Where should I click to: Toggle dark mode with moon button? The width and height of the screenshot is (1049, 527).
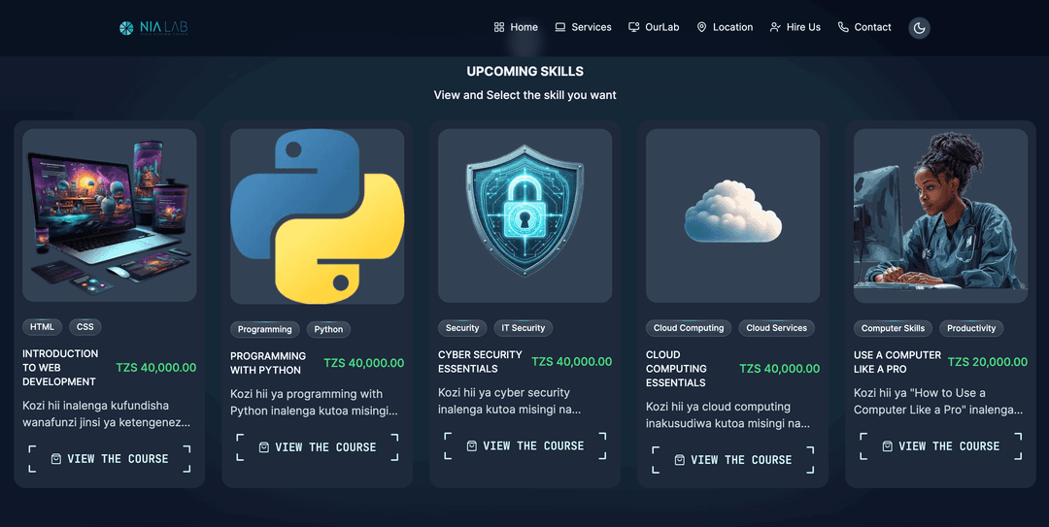tap(919, 28)
